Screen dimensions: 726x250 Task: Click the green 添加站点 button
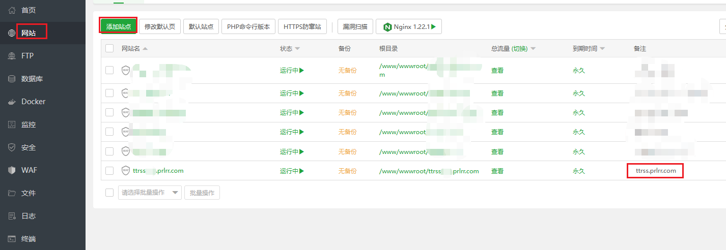118,26
